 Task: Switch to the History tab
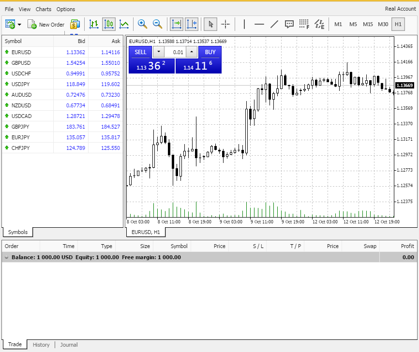(41, 345)
